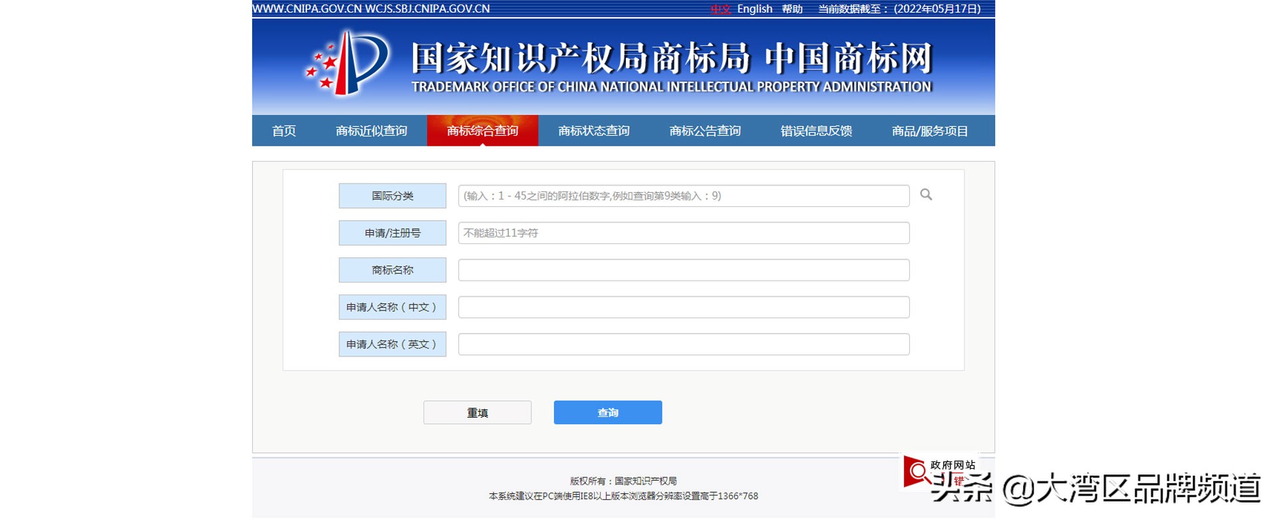Viewport: 1277px width, 520px height.
Task: Switch language to English
Action: click(x=754, y=9)
